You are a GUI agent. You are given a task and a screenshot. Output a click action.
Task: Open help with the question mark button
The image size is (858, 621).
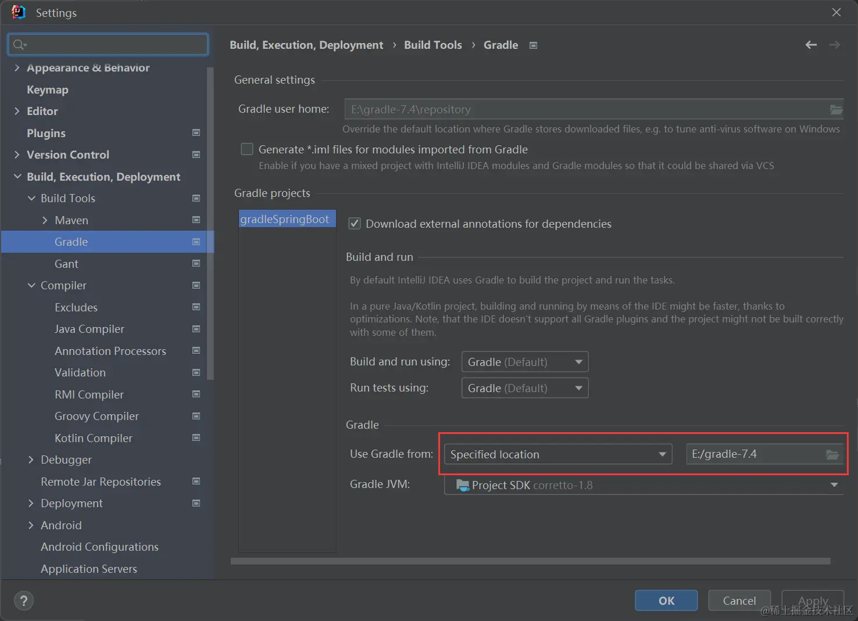(x=24, y=601)
